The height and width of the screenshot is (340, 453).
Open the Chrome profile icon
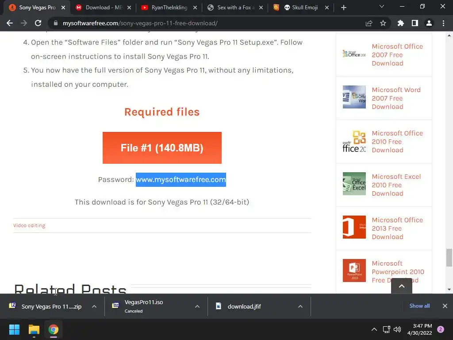[x=429, y=23]
